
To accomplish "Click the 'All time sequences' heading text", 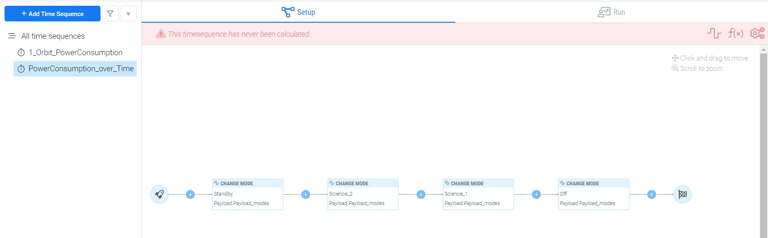I will pos(53,36).
